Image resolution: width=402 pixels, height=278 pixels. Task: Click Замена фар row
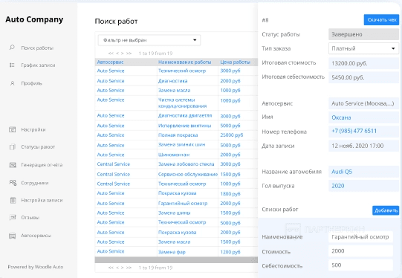(x=176, y=252)
